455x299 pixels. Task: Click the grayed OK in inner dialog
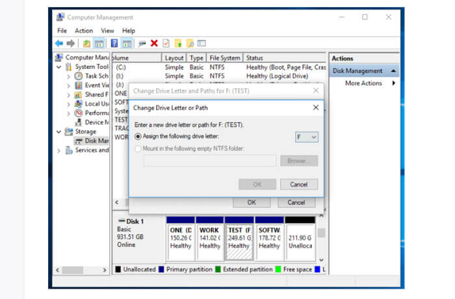click(x=257, y=185)
